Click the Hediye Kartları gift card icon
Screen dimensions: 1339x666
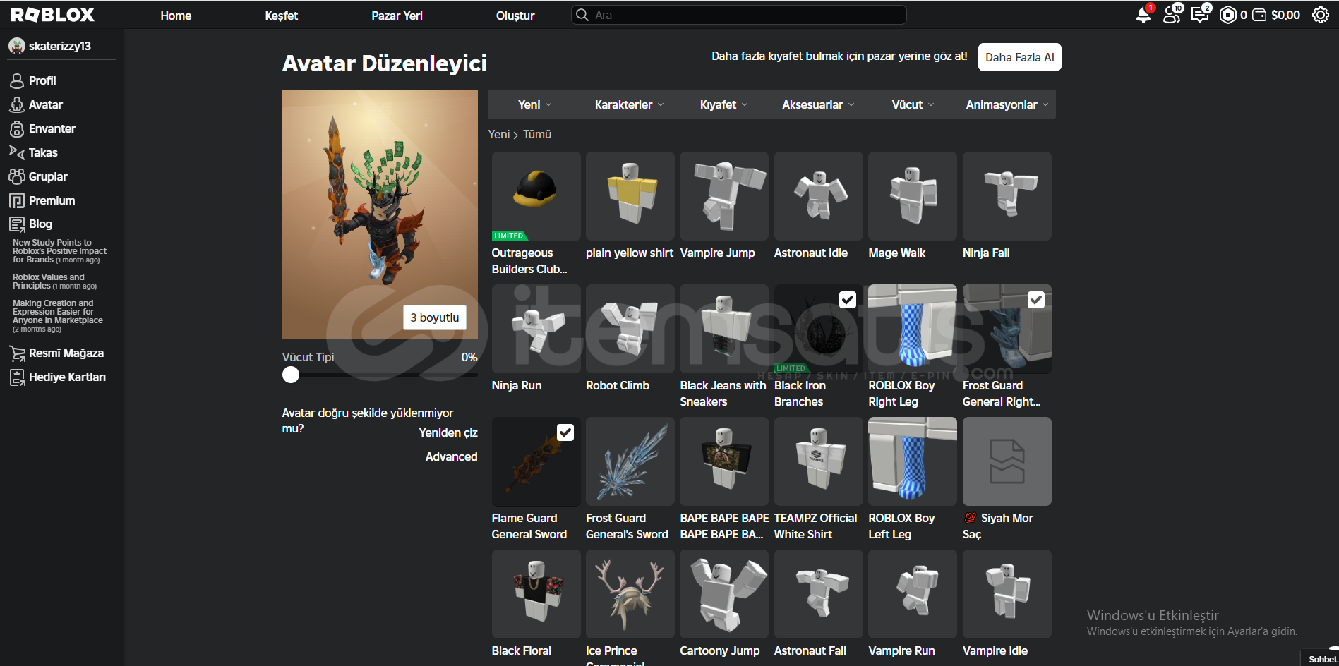(17, 377)
